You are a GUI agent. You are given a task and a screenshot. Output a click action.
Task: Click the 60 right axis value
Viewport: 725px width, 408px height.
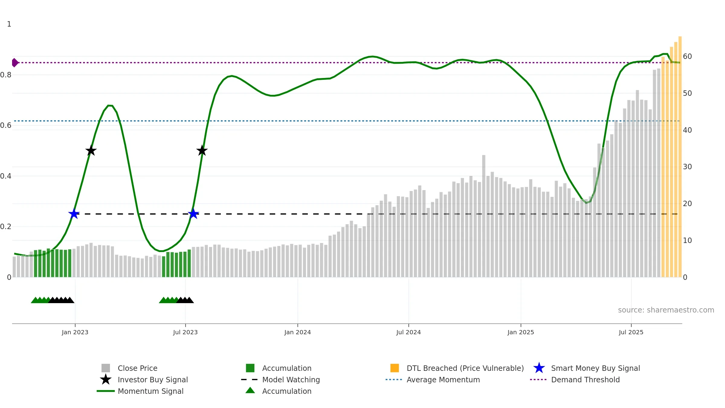point(687,57)
